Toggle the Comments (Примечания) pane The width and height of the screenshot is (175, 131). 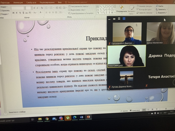135,110
